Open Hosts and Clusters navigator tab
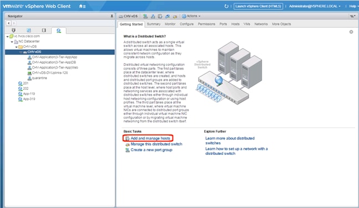This screenshot has height=208, width=359. (x=13, y=30)
